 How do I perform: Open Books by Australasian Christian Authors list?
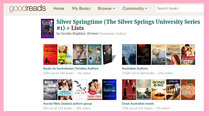pos(71,68)
